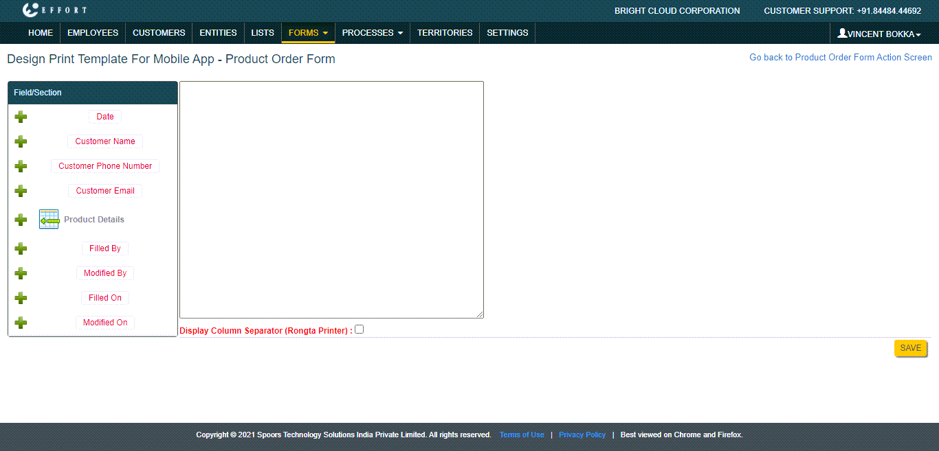The width and height of the screenshot is (939, 451).
Task: Click plus icon next to Customer Phone Number
Action: 21,166
